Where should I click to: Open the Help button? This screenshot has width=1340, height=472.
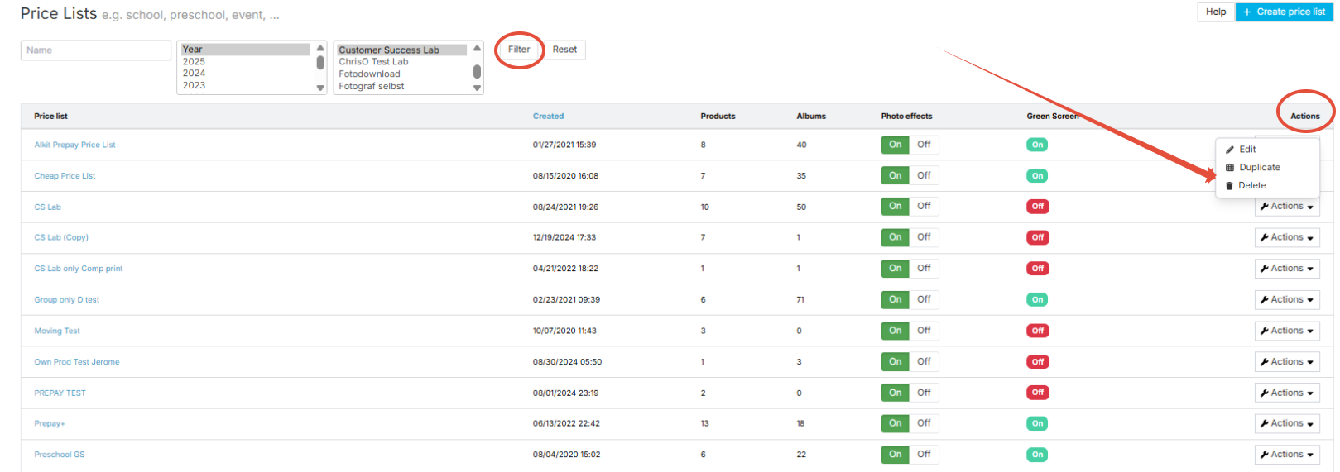pos(1216,12)
